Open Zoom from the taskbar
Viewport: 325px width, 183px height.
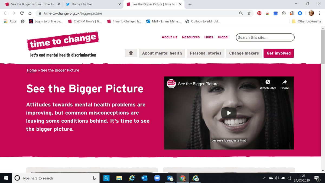click(157, 178)
